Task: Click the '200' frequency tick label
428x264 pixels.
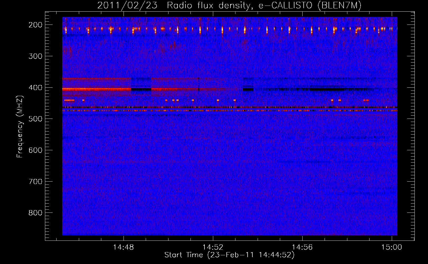Action: (x=35, y=25)
